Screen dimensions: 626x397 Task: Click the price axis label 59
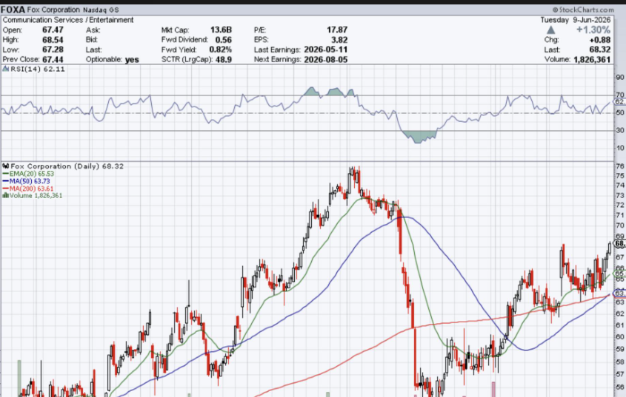tap(620, 349)
